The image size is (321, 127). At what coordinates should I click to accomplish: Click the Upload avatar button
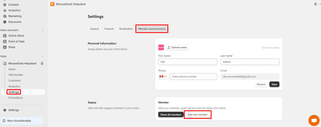coord(177,47)
